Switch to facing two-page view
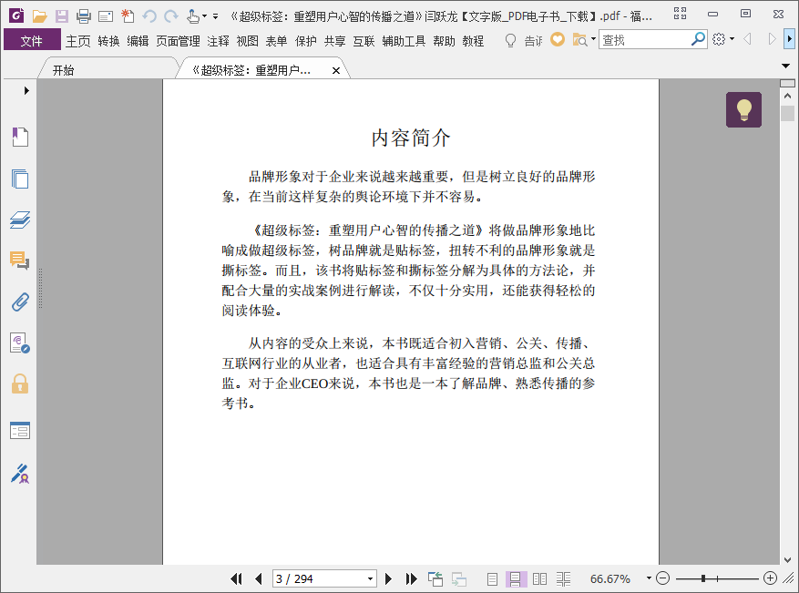799x593 pixels. click(x=539, y=578)
